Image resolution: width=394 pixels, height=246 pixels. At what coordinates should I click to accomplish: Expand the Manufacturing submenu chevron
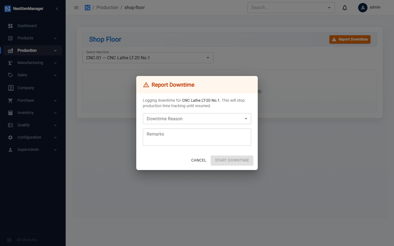tap(55, 63)
